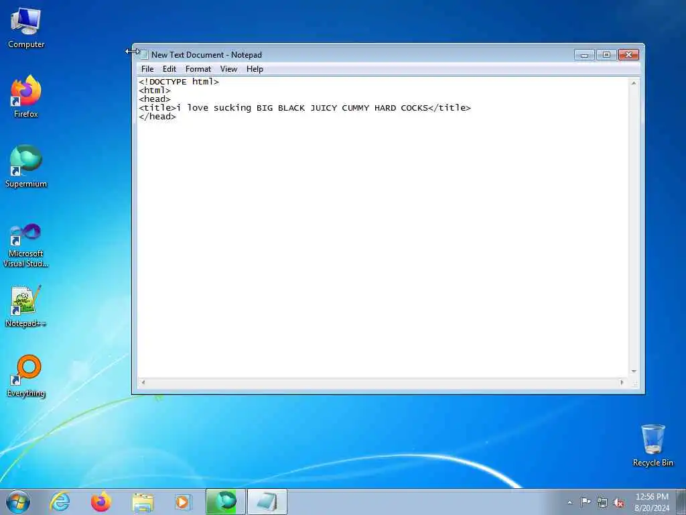Place cursor in the <!DOCTYPE html> line
The width and height of the screenshot is (686, 515).
pyautogui.click(x=178, y=82)
